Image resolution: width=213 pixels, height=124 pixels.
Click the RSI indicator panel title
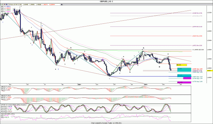pyautogui.click(x=8, y=114)
